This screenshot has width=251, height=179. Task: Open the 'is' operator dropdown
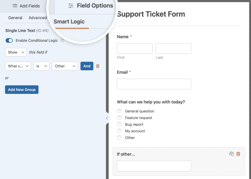(41, 66)
